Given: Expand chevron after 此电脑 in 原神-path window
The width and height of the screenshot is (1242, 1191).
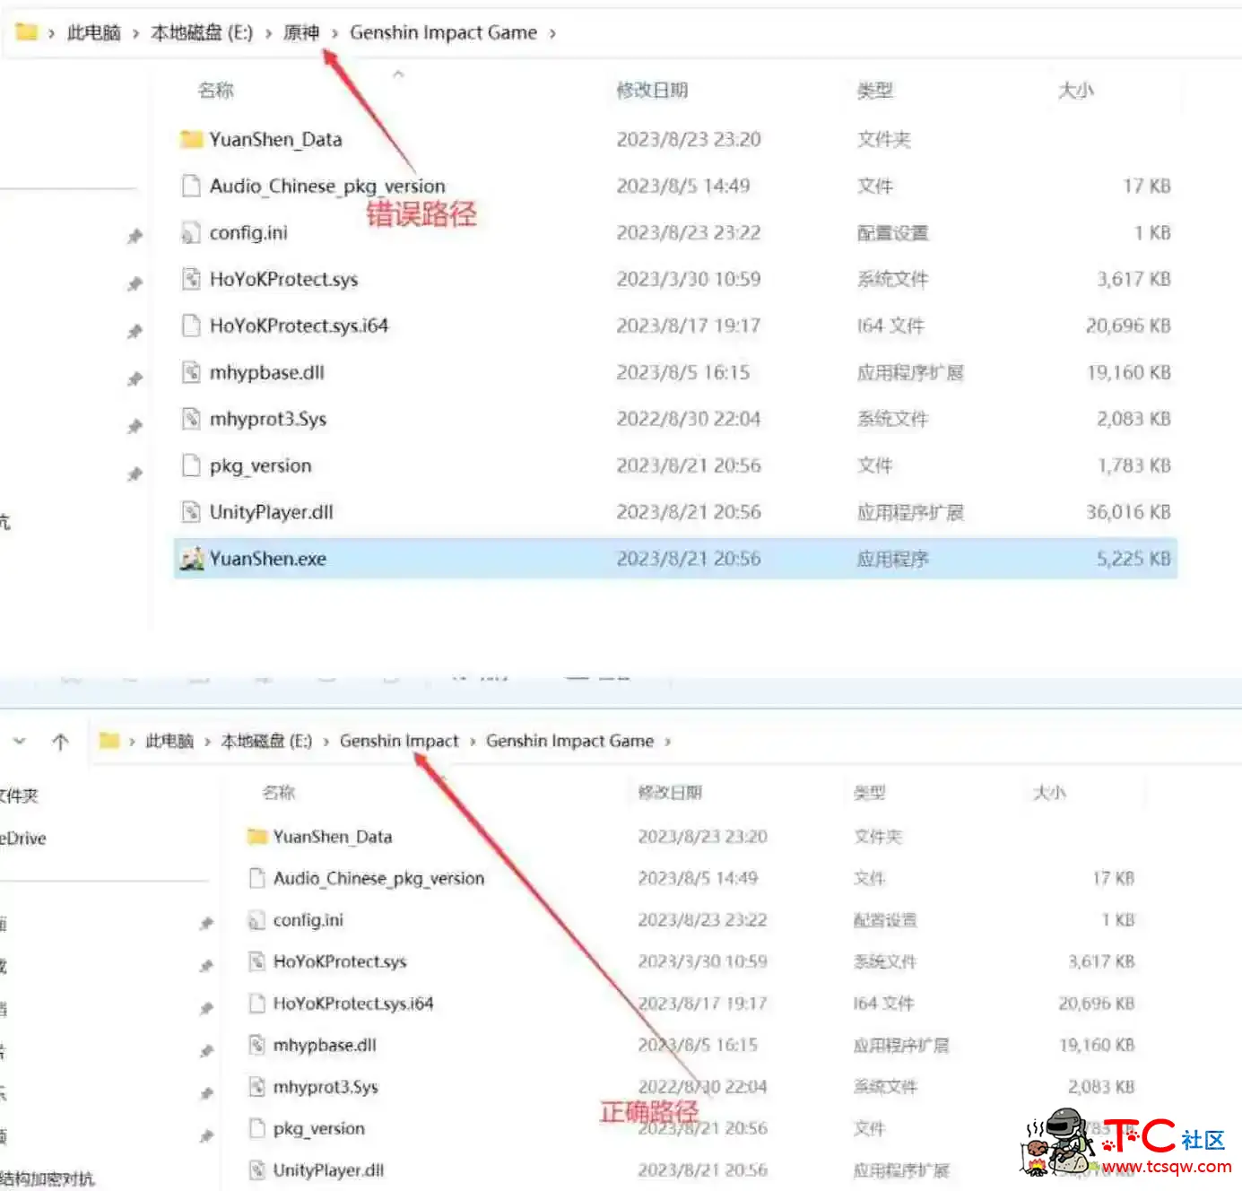Looking at the screenshot, I should 135,33.
